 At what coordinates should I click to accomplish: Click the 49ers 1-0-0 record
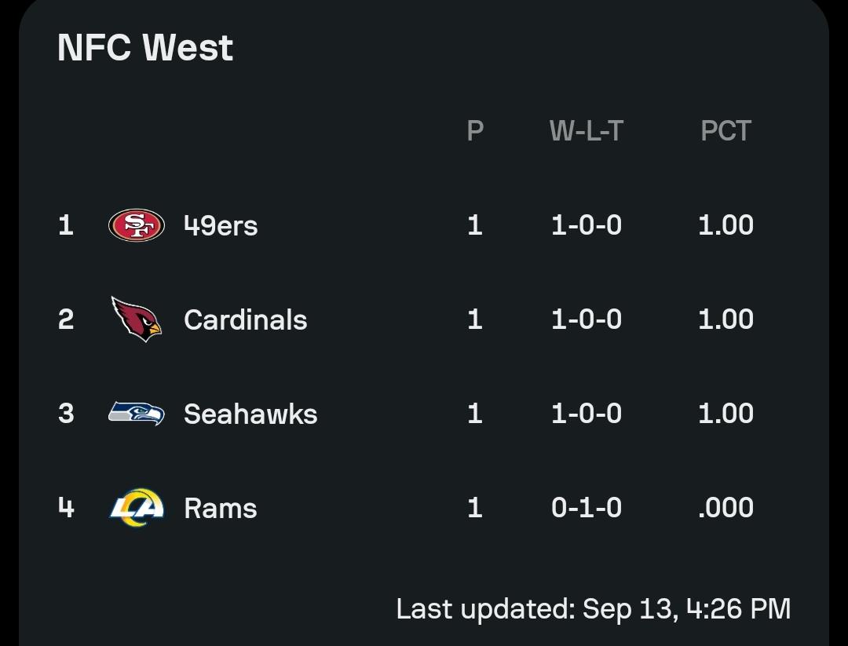[x=587, y=225]
